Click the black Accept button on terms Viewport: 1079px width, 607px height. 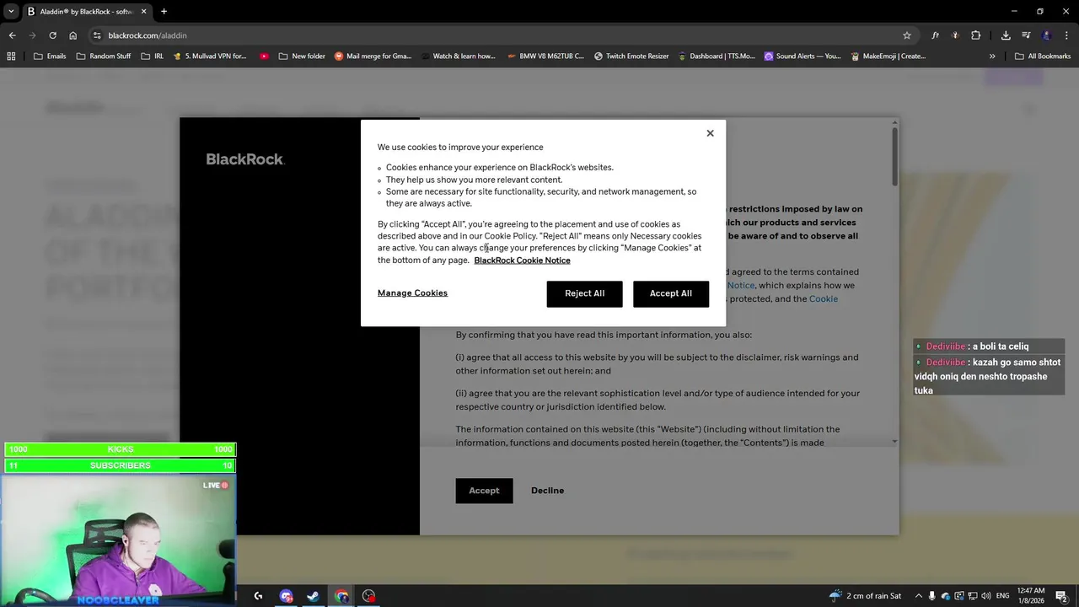484,491
